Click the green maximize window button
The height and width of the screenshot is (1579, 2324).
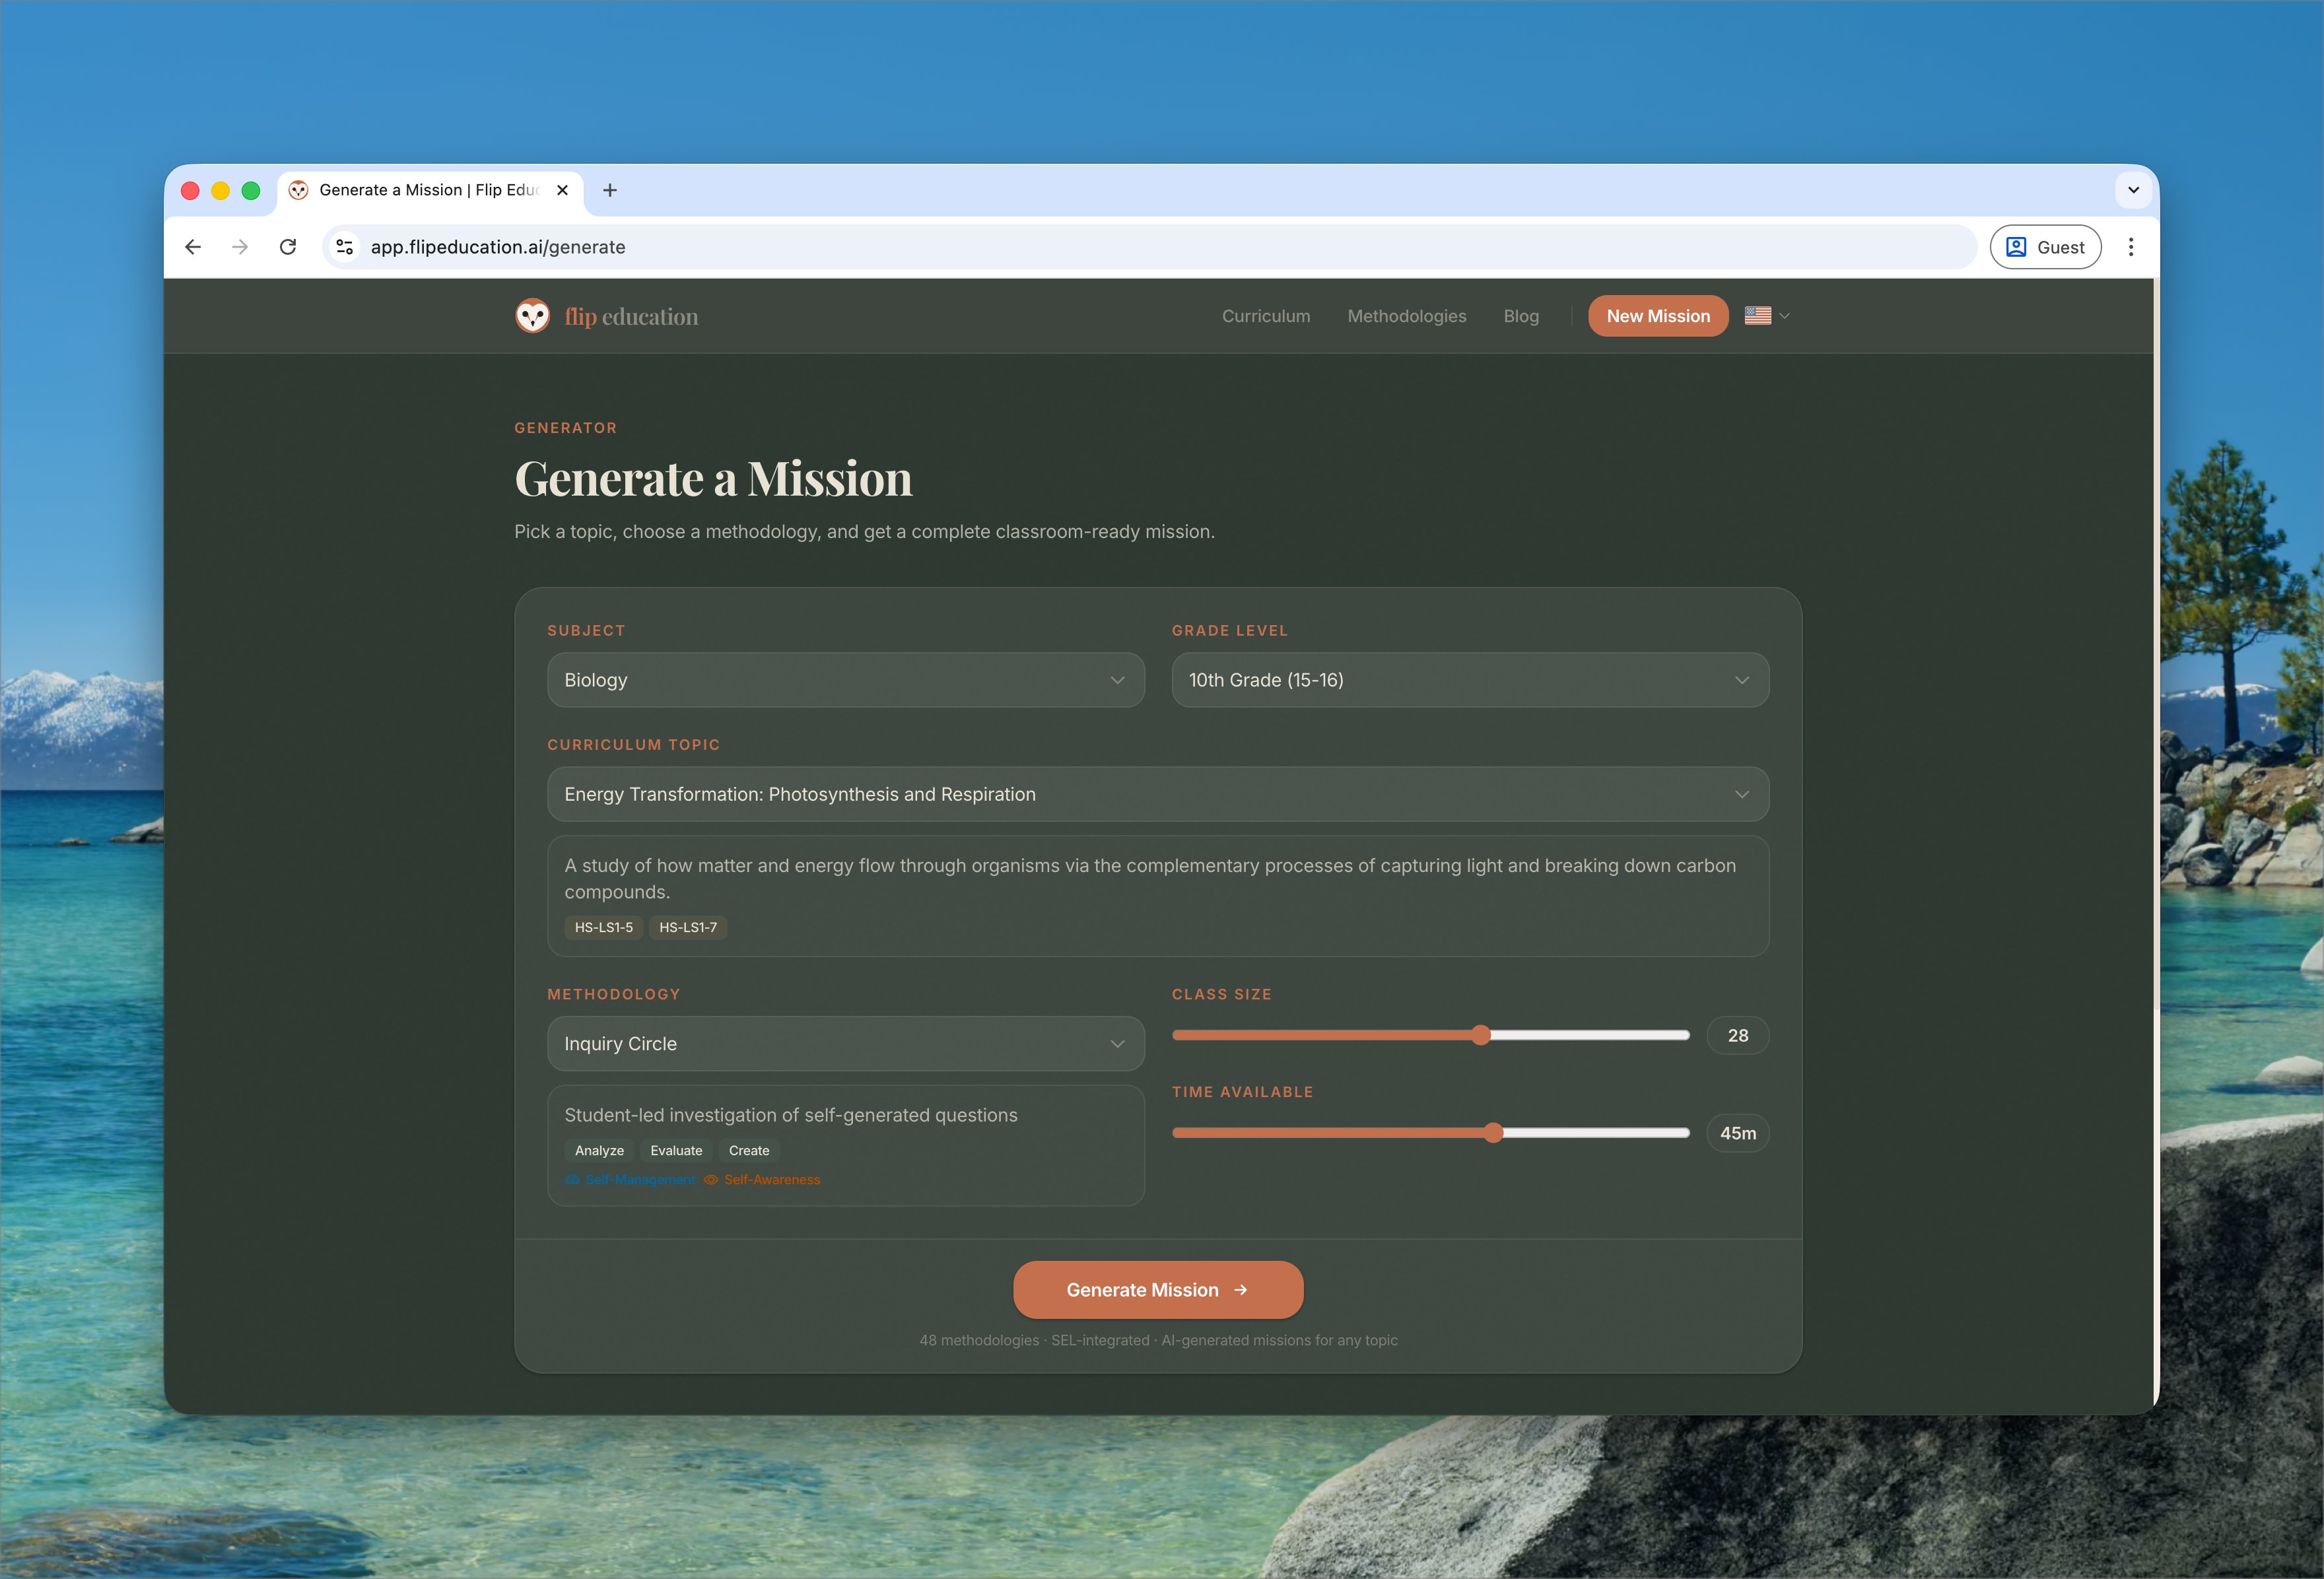point(251,190)
